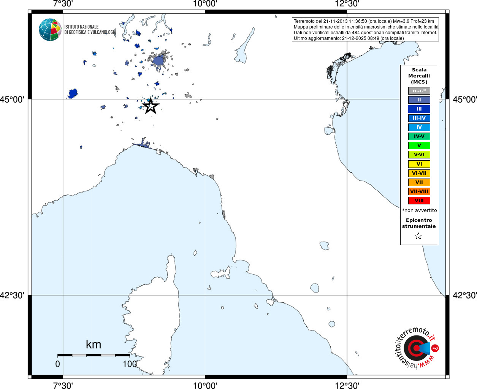The image size is (477, 389).
Task: Click the top 12°30' longitude label
Action: [x=347, y=4]
